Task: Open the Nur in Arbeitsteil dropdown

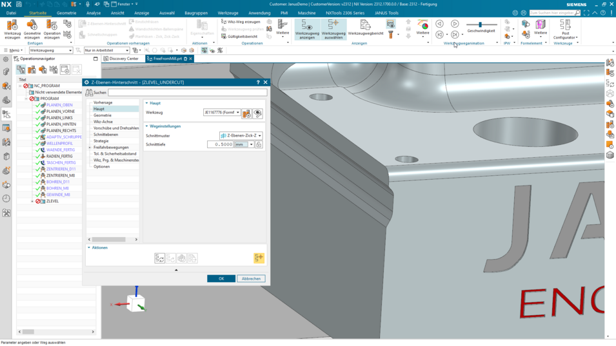Action: (x=106, y=50)
